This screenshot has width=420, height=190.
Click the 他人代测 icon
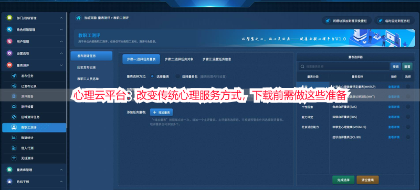(14, 148)
